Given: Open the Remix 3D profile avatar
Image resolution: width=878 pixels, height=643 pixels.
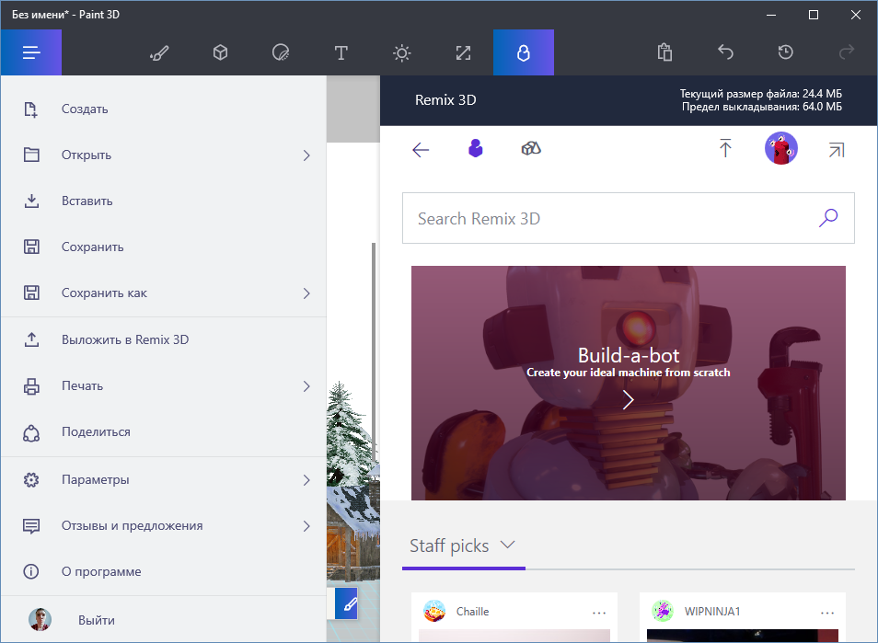Looking at the screenshot, I should 781,148.
